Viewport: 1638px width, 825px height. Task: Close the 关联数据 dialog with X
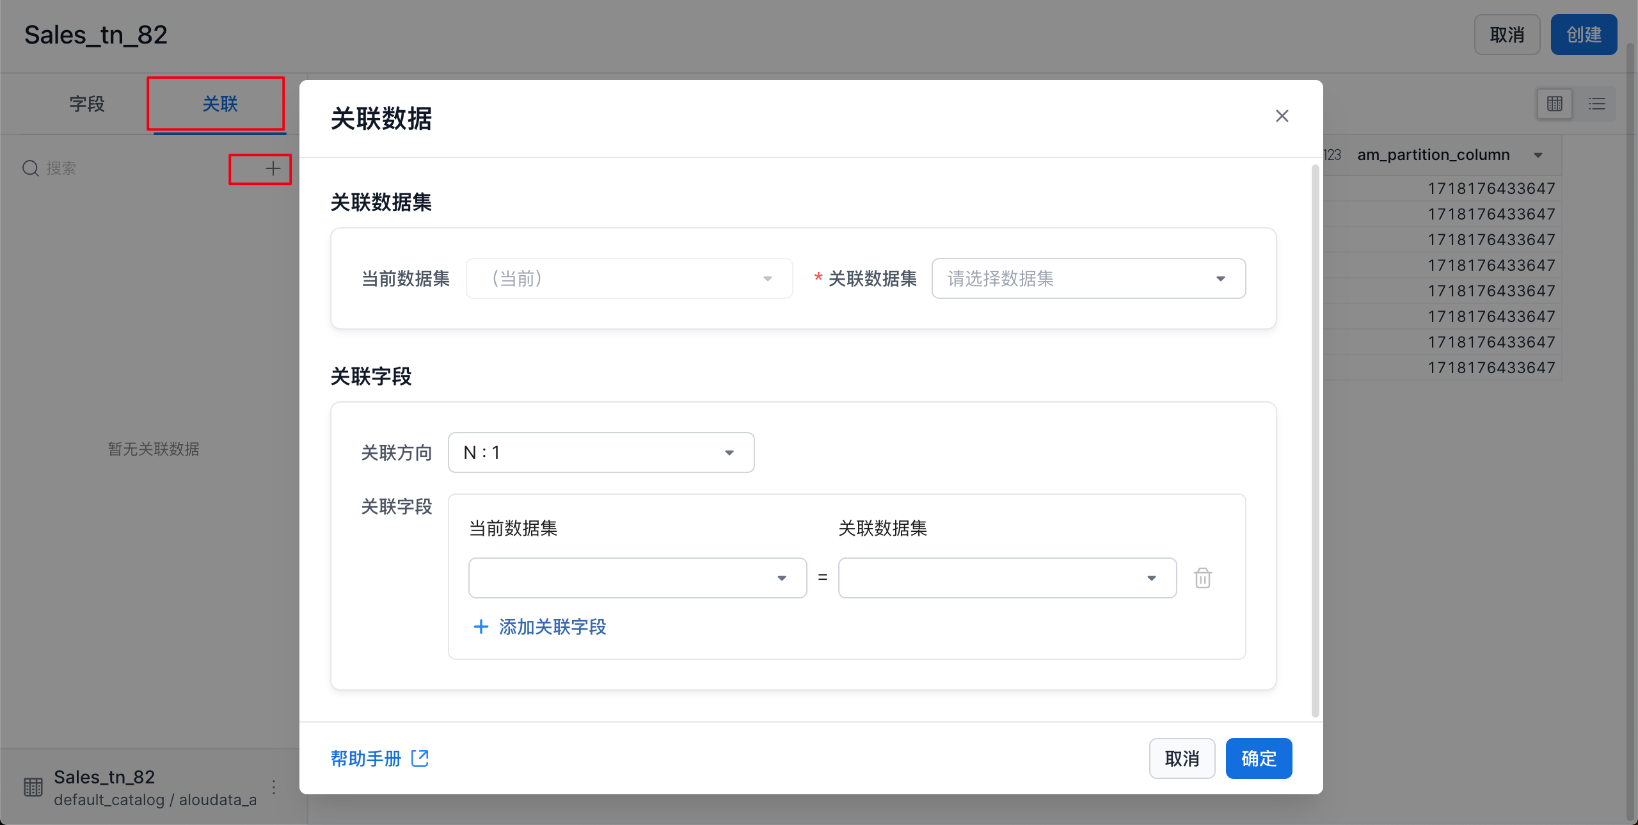pyautogui.click(x=1282, y=116)
